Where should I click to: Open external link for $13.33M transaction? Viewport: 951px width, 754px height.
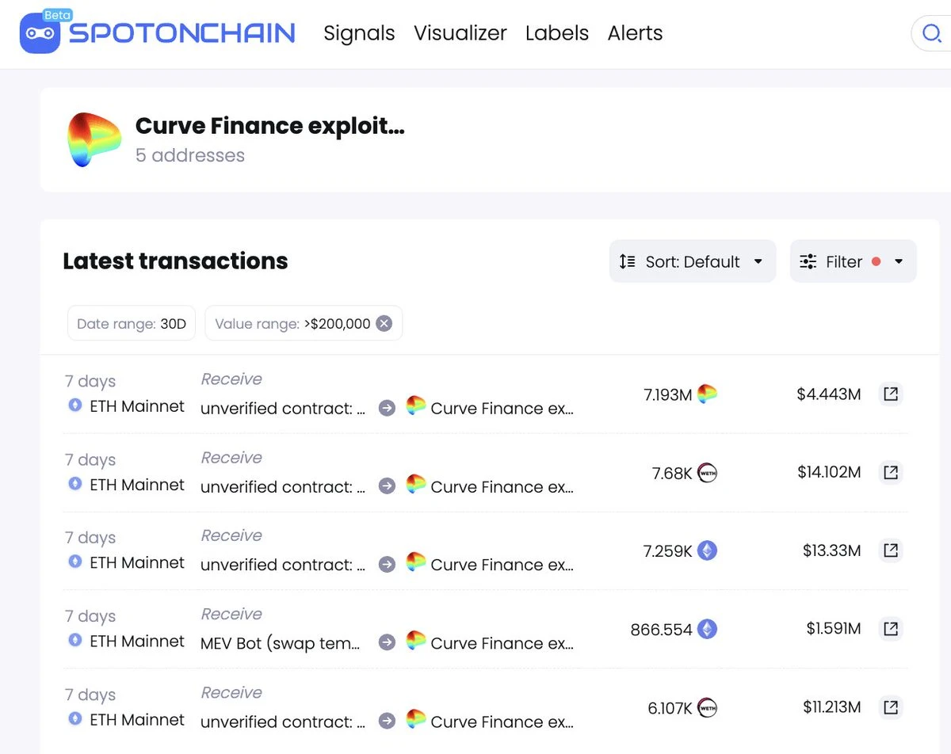click(x=891, y=550)
